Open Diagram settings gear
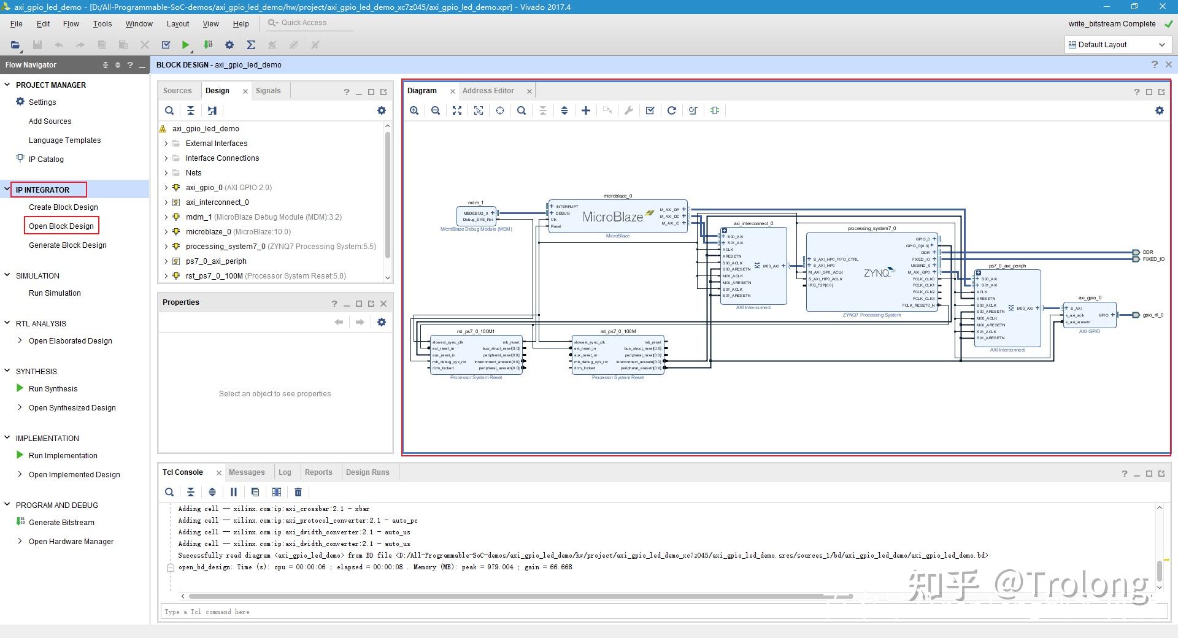Screen dimensions: 1178x638 1159,110
